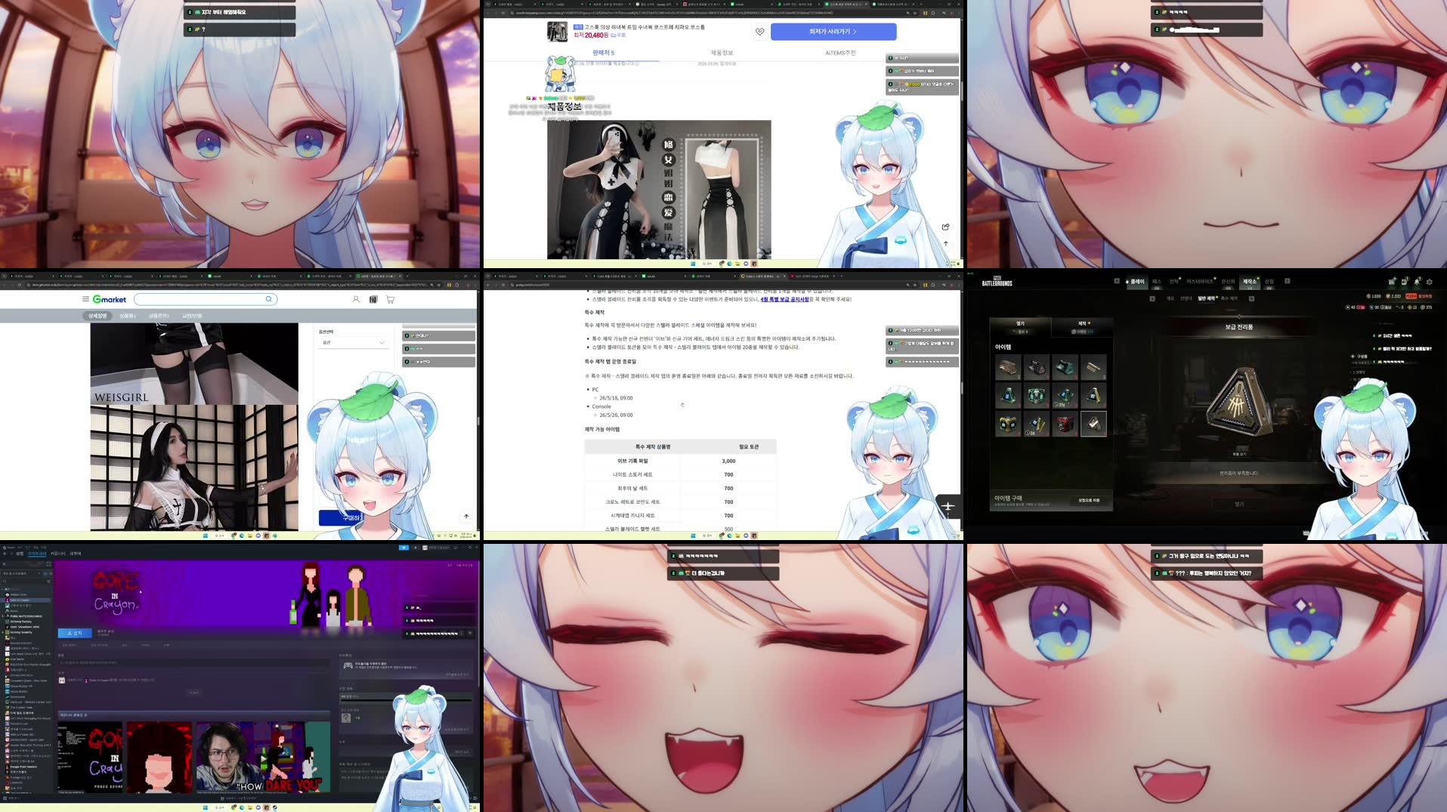Viewport: 1447px width, 812px height.
Task: Open the mail inbox icon in PUBG
Action: pos(1404,282)
